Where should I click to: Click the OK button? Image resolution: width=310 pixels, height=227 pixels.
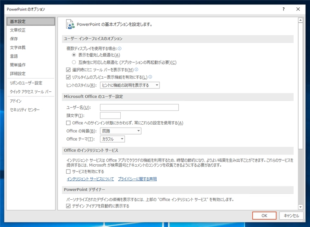[264, 216]
